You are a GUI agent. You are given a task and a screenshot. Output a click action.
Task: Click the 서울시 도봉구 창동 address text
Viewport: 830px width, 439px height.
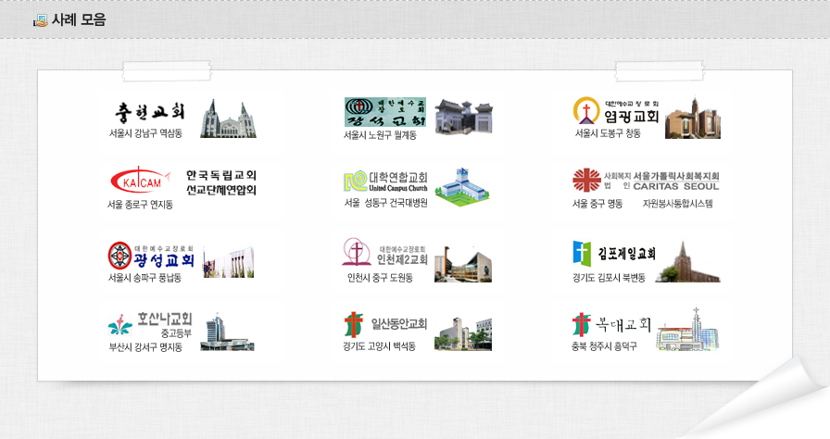608,133
